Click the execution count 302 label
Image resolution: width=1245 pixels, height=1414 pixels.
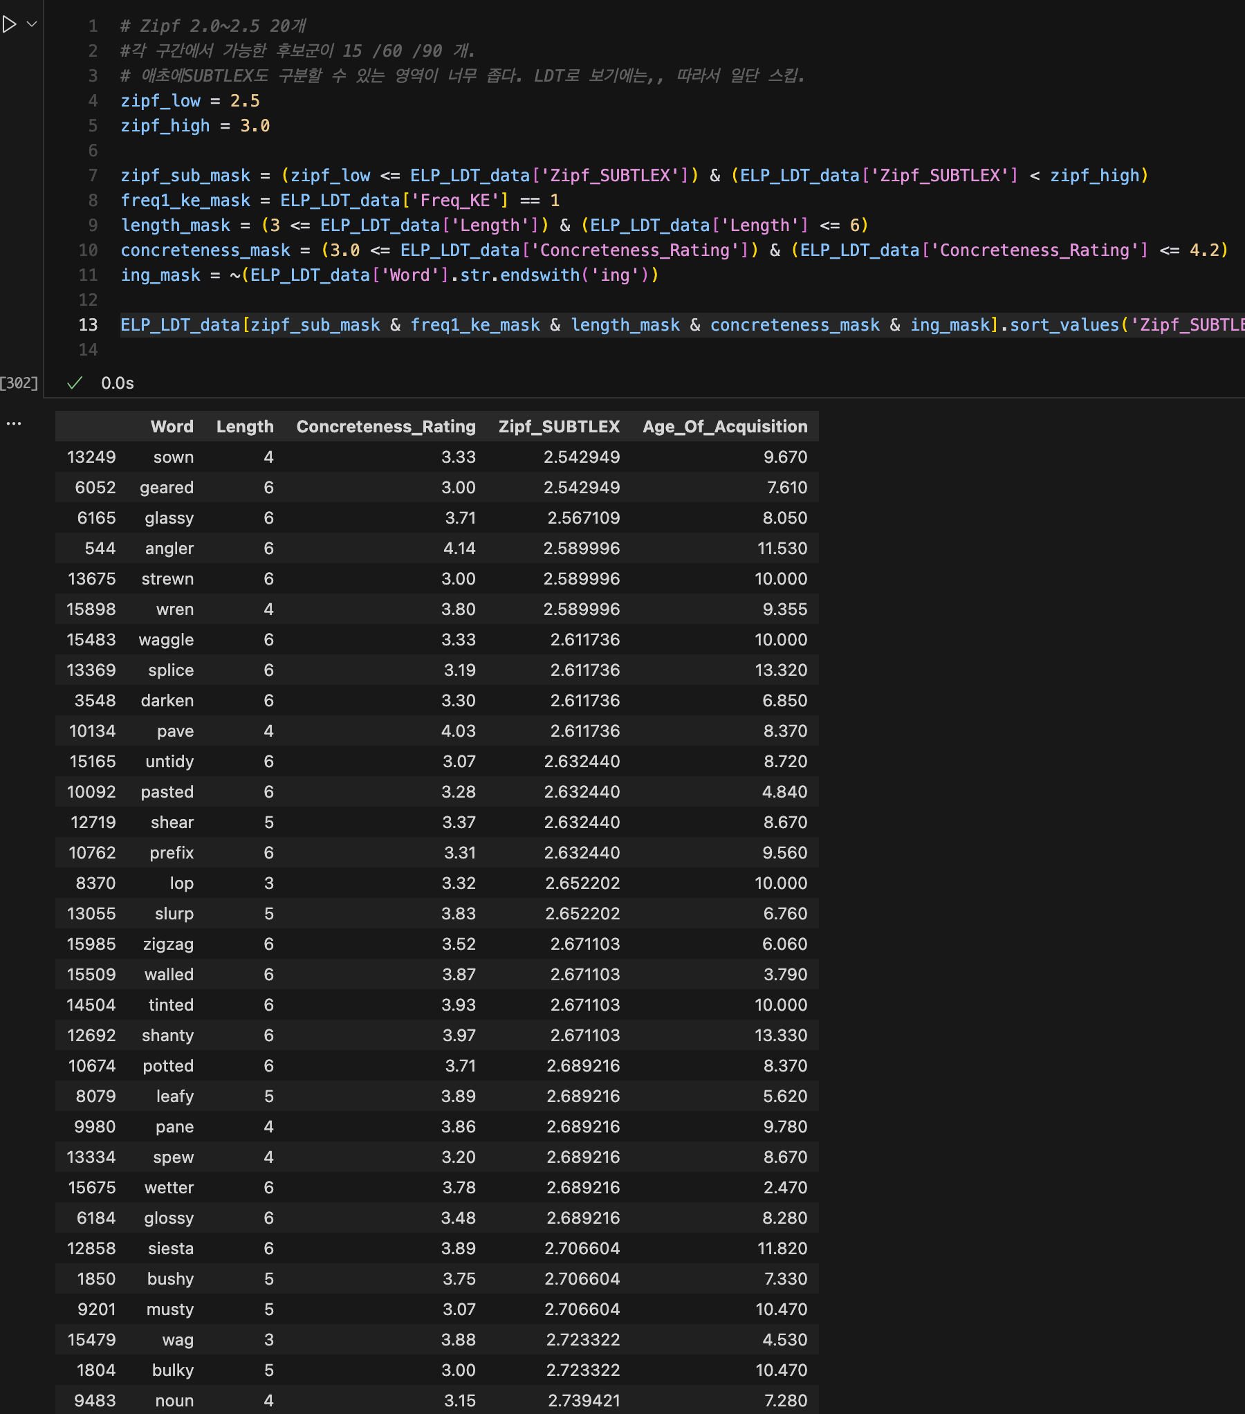[x=19, y=383]
